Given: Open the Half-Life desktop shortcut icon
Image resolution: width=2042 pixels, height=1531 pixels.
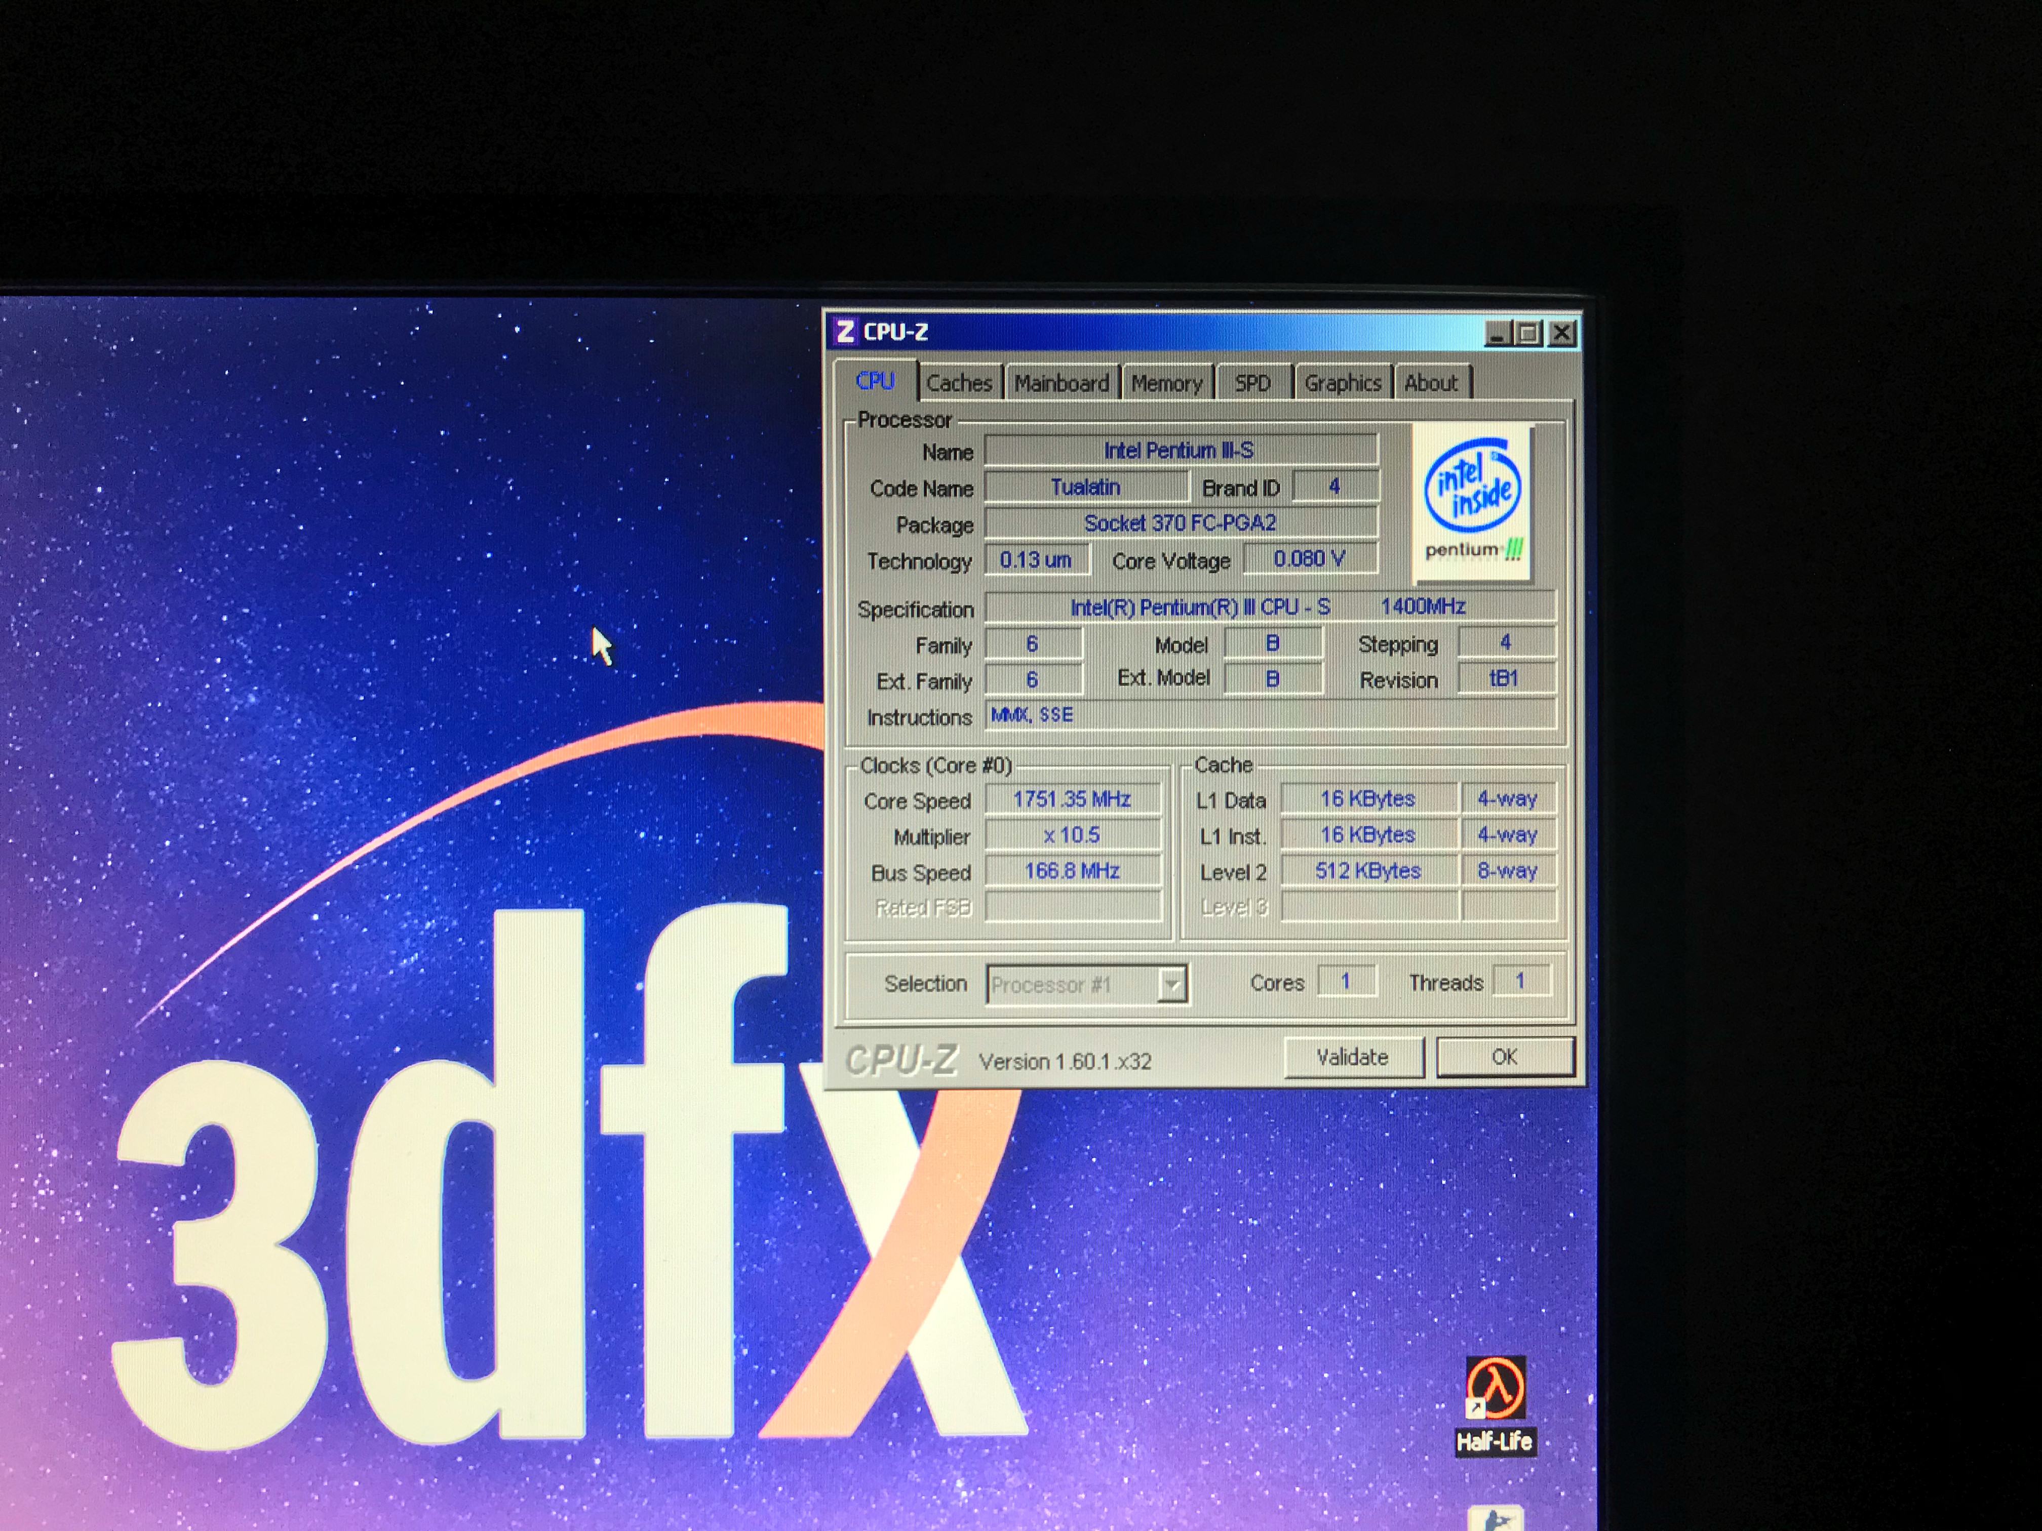Looking at the screenshot, I should coord(1495,1404).
